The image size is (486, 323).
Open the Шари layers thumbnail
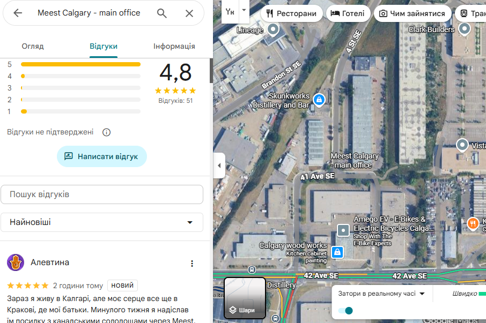click(x=245, y=298)
